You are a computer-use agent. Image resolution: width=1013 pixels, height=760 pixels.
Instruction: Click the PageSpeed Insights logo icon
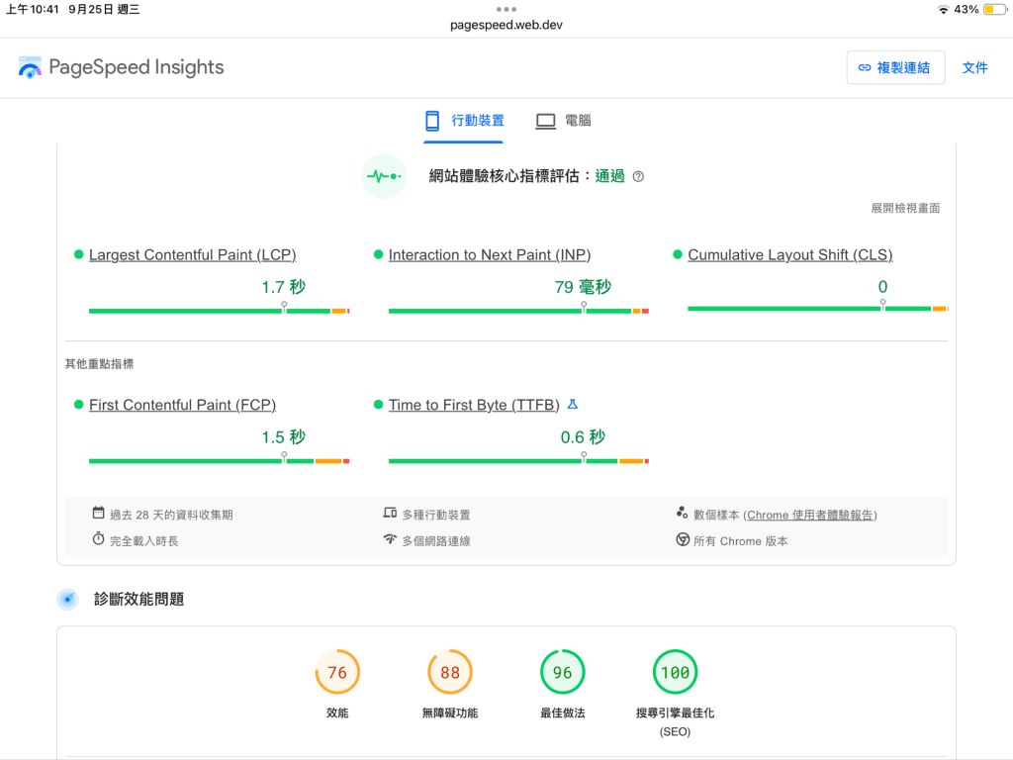pos(30,67)
